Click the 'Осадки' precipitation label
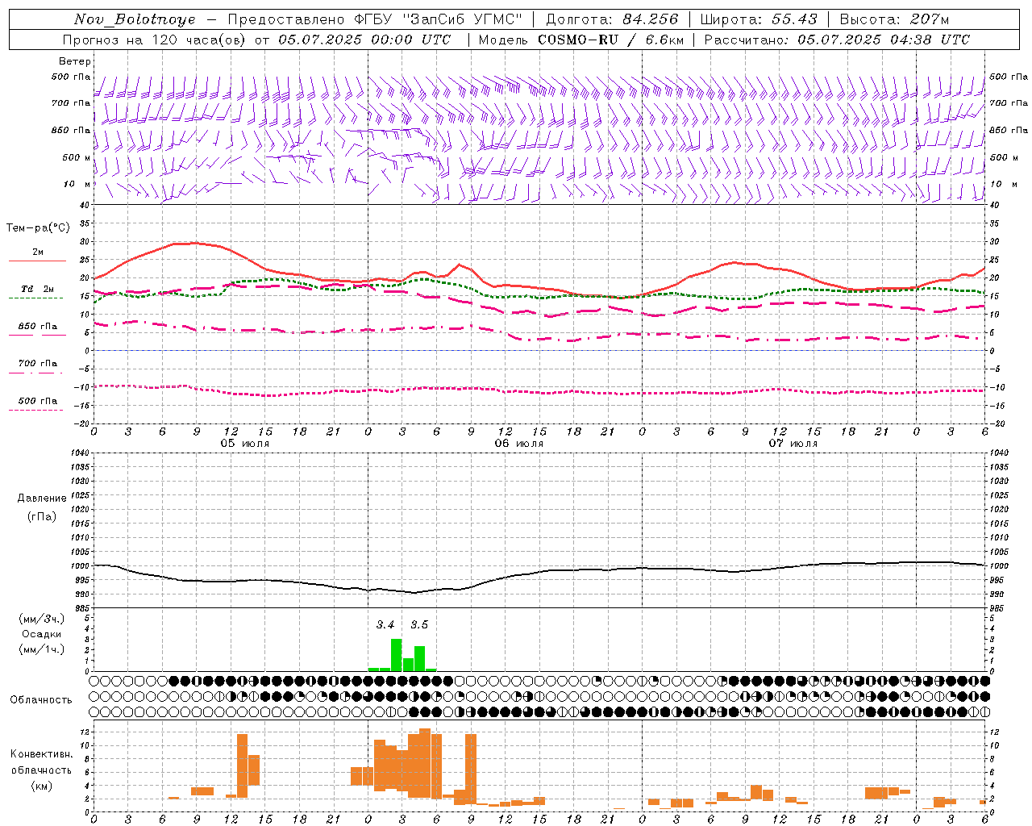Viewport: 1032px width, 826px height. coord(42,634)
